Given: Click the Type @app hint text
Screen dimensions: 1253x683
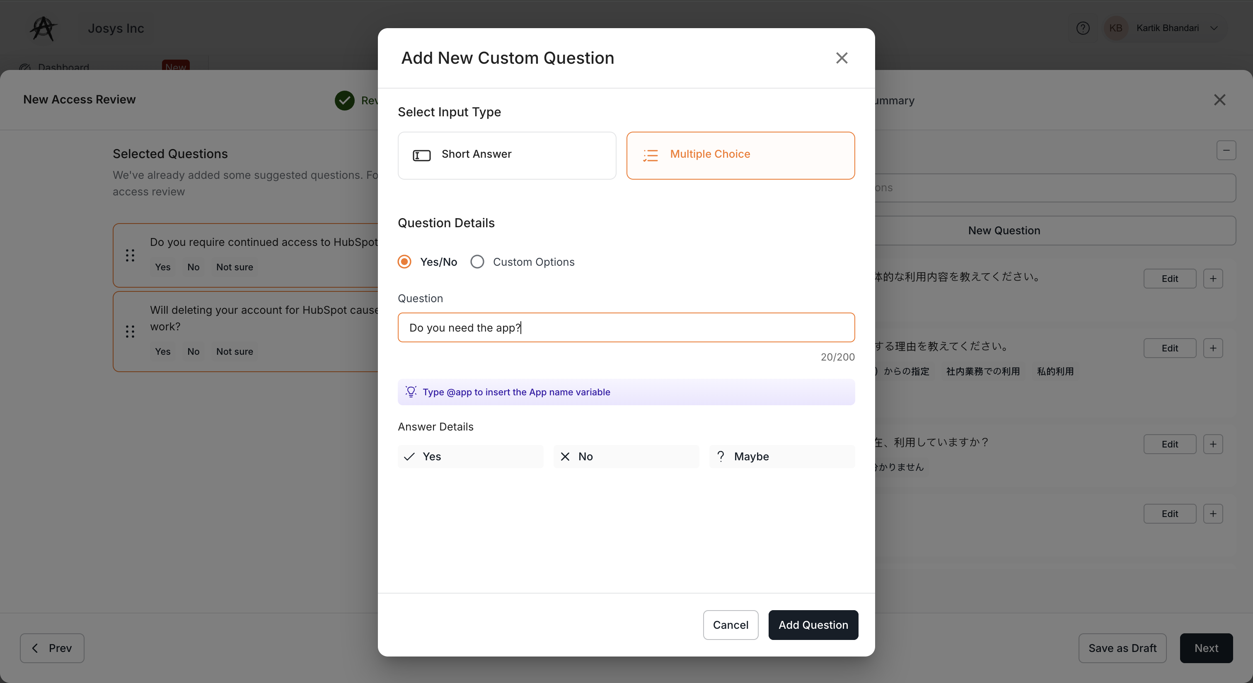Looking at the screenshot, I should (x=516, y=392).
